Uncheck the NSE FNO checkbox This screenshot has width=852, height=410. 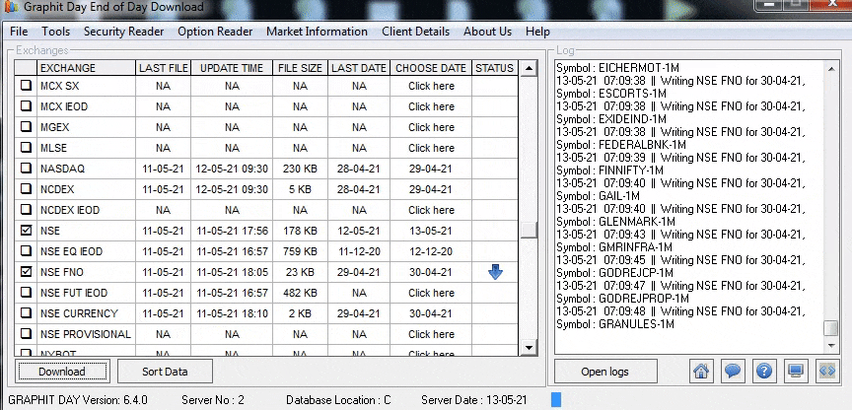26,271
